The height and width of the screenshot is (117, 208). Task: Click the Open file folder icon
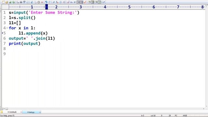(6, 2)
